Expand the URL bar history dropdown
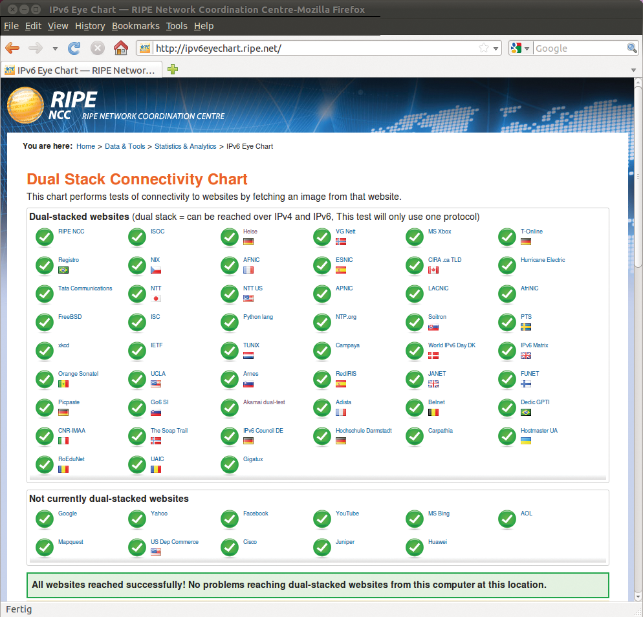Screen dimensions: 643x617 [496, 48]
